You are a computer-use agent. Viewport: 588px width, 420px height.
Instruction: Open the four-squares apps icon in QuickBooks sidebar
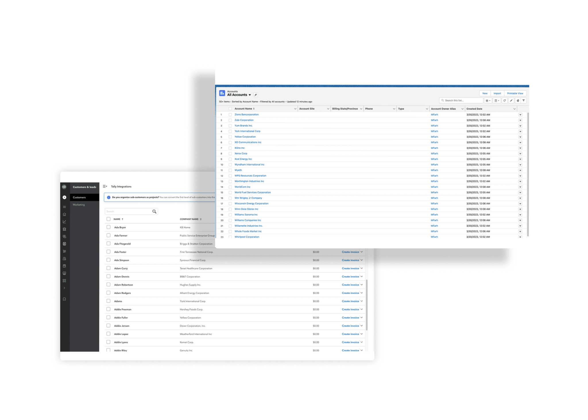tap(64, 281)
